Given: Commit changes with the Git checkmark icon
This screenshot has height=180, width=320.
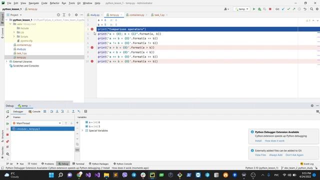Looking at the screenshot, I should [288, 9].
